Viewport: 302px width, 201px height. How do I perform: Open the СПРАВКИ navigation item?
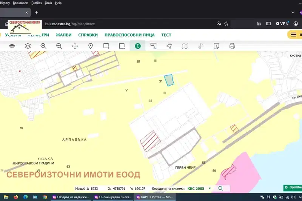click(88, 35)
